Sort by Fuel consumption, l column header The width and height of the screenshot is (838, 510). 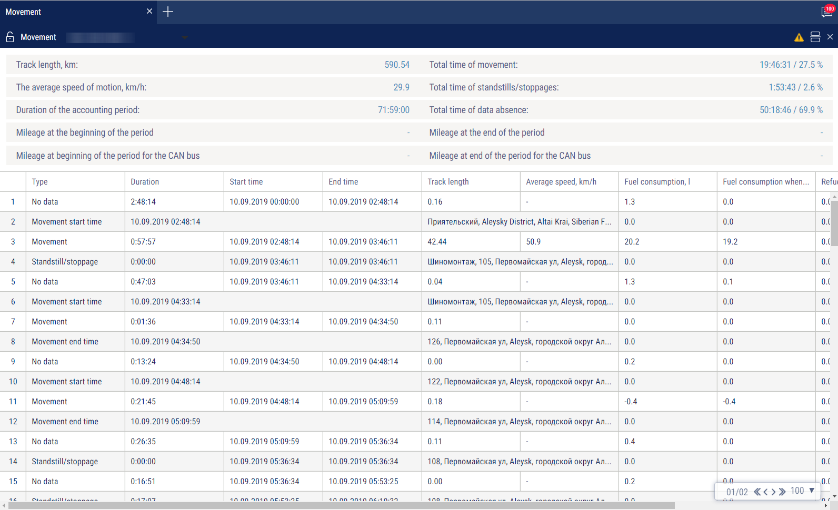[668, 181]
